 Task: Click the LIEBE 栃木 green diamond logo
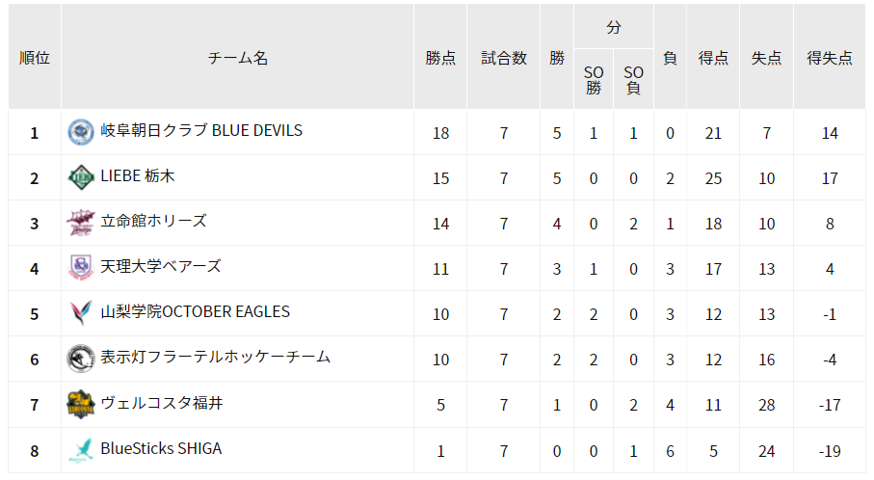[x=81, y=177]
